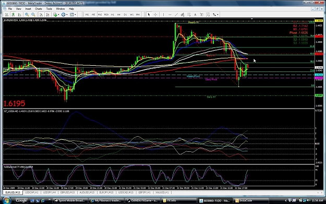Open the Tools menu
The height and width of the screenshot is (204, 326).
pyautogui.click(x=49, y=9)
